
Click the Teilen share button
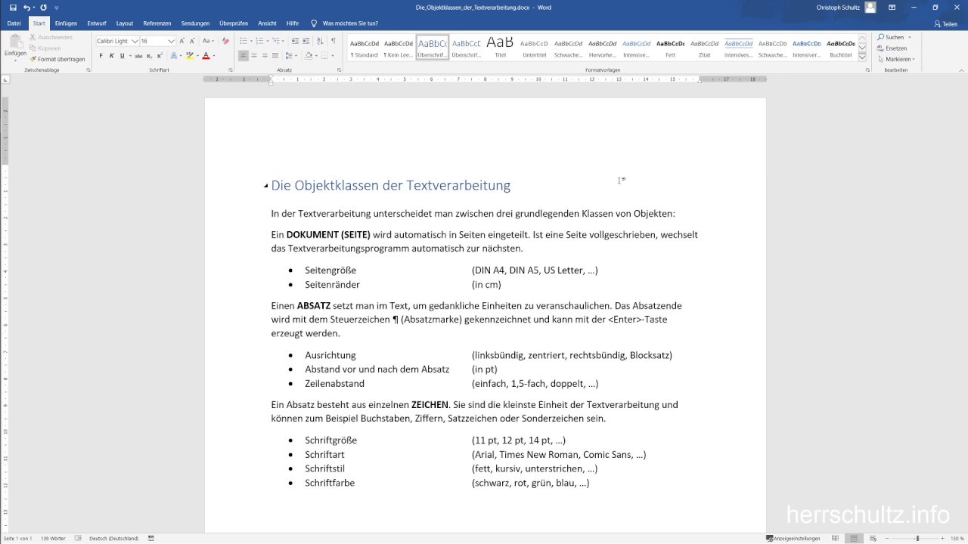coord(946,23)
